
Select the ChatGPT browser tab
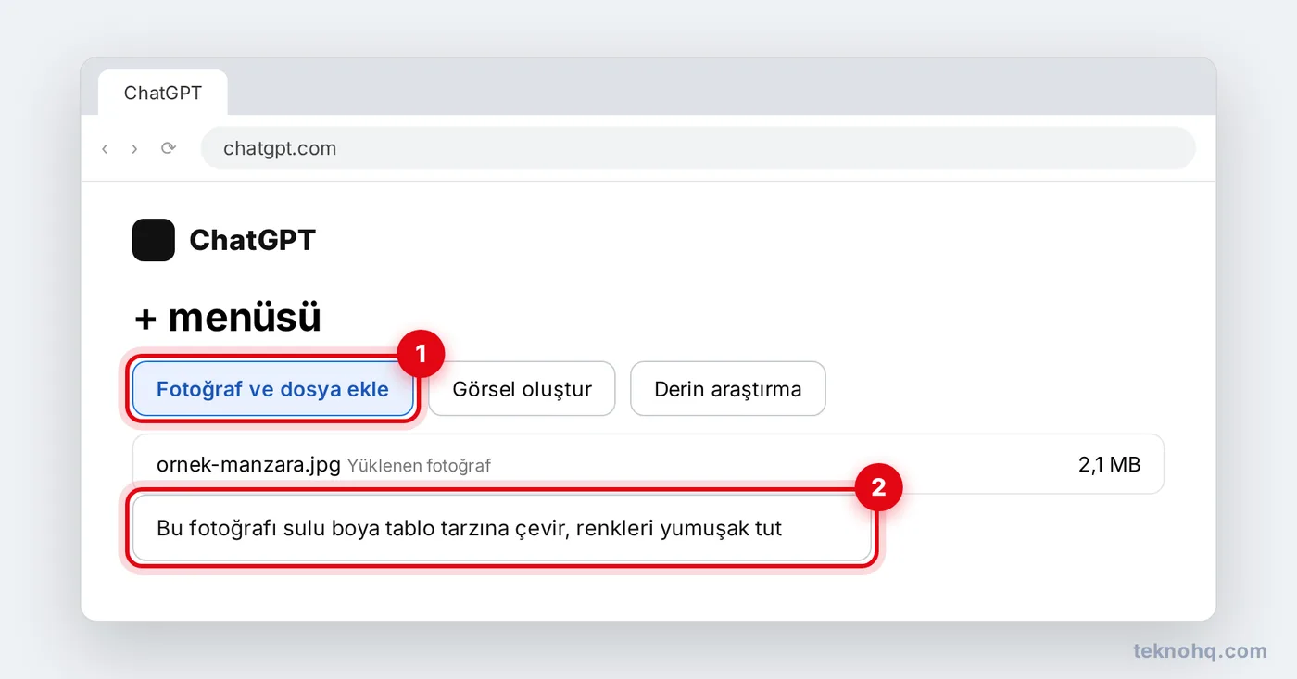pyautogui.click(x=163, y=93)
